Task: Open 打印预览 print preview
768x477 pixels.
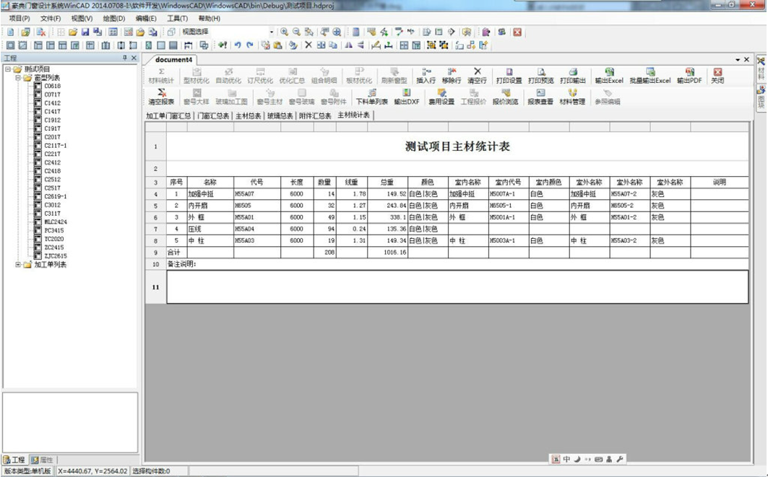Action: pos(540,76)
